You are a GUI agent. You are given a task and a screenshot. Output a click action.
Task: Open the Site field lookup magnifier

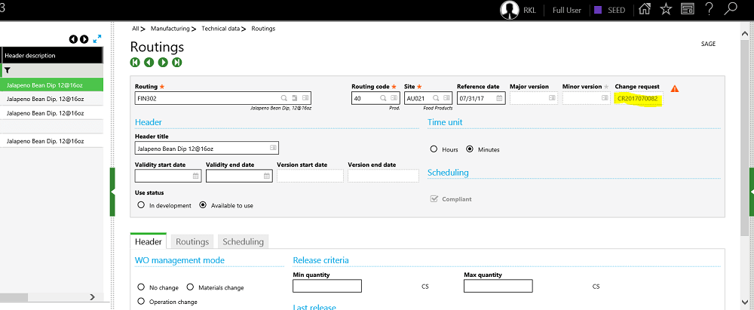(435, 98)
